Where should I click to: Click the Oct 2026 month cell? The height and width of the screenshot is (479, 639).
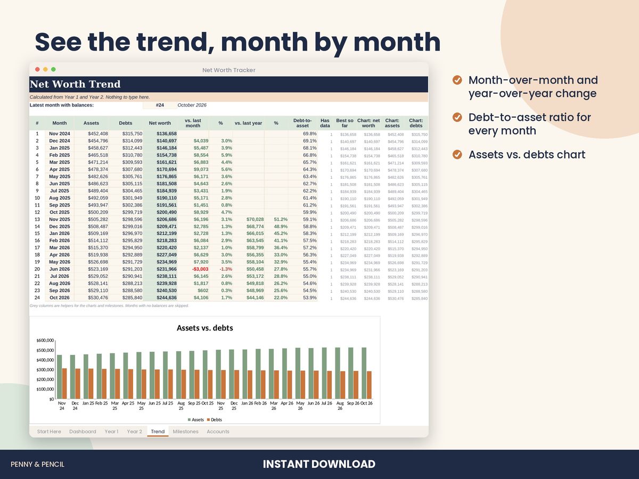pyautogui.click(x=60, y=298)
